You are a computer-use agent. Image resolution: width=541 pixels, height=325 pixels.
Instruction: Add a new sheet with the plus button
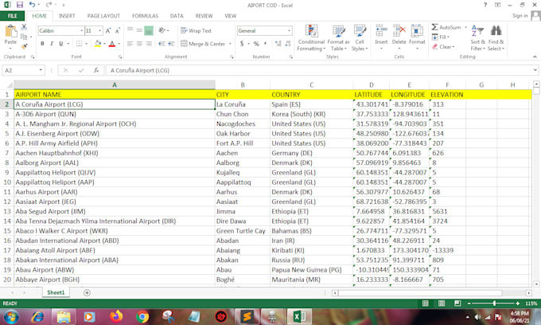pyautogui.click(x=87, y=293)
